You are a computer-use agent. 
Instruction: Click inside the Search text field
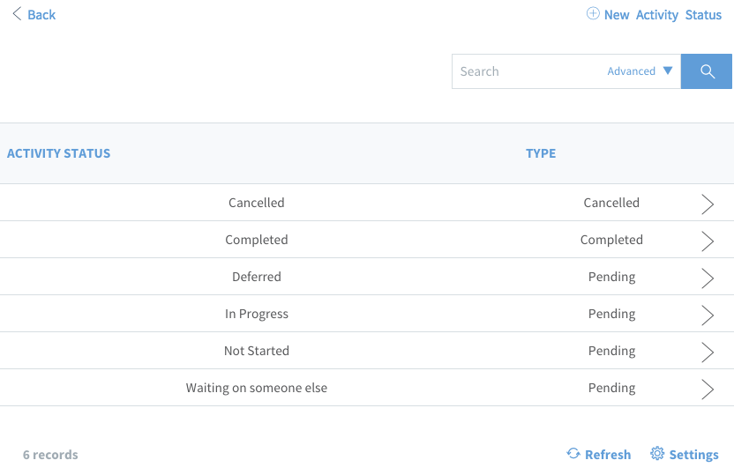click(529, 71)
